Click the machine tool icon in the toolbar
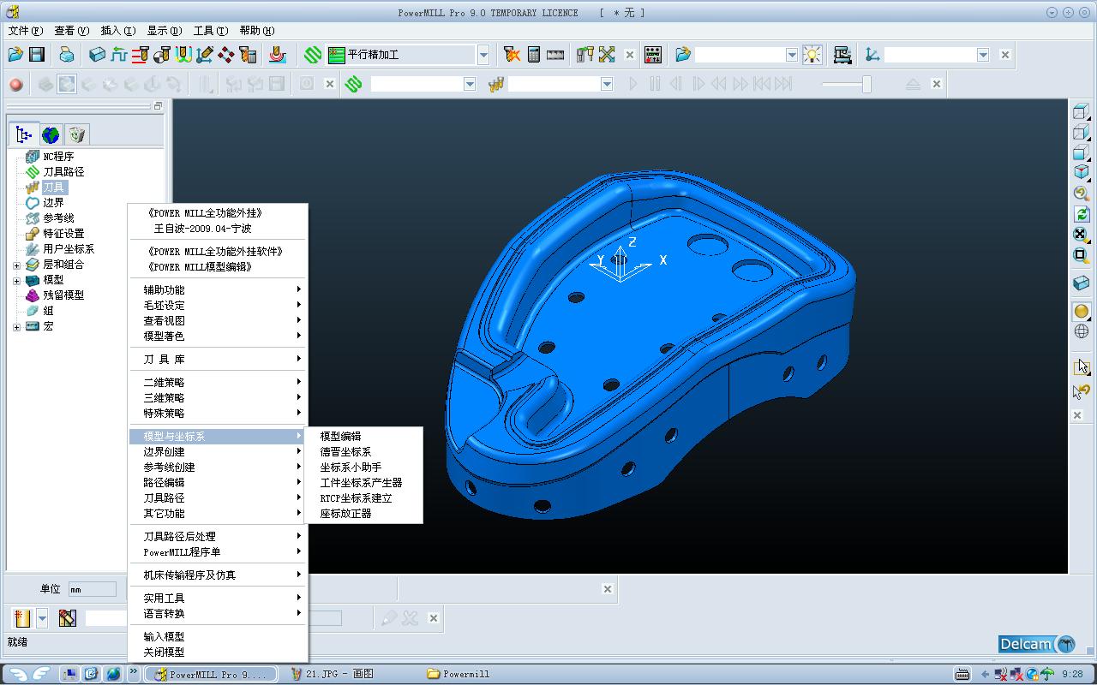Viewport: 1097px width, 685px height. coord(842,55)
